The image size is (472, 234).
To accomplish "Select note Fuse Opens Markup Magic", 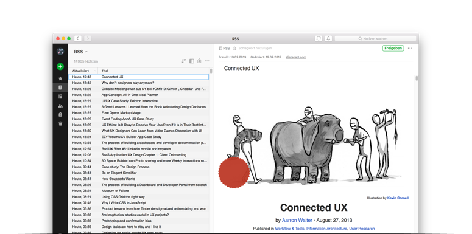I will click(x=138, y=113).
